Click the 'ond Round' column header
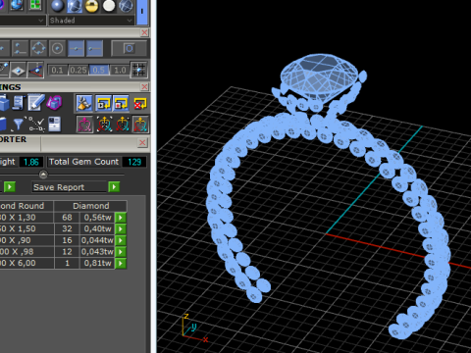Screen dimensions: 471x353 tap(26, 206)
